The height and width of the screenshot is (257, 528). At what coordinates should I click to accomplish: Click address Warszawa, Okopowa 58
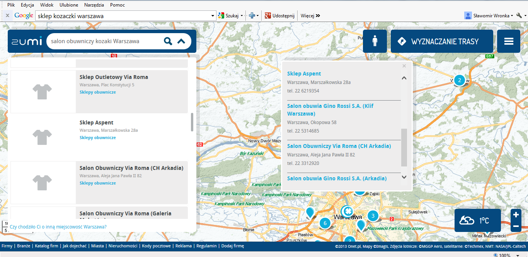tap(312, 123)
